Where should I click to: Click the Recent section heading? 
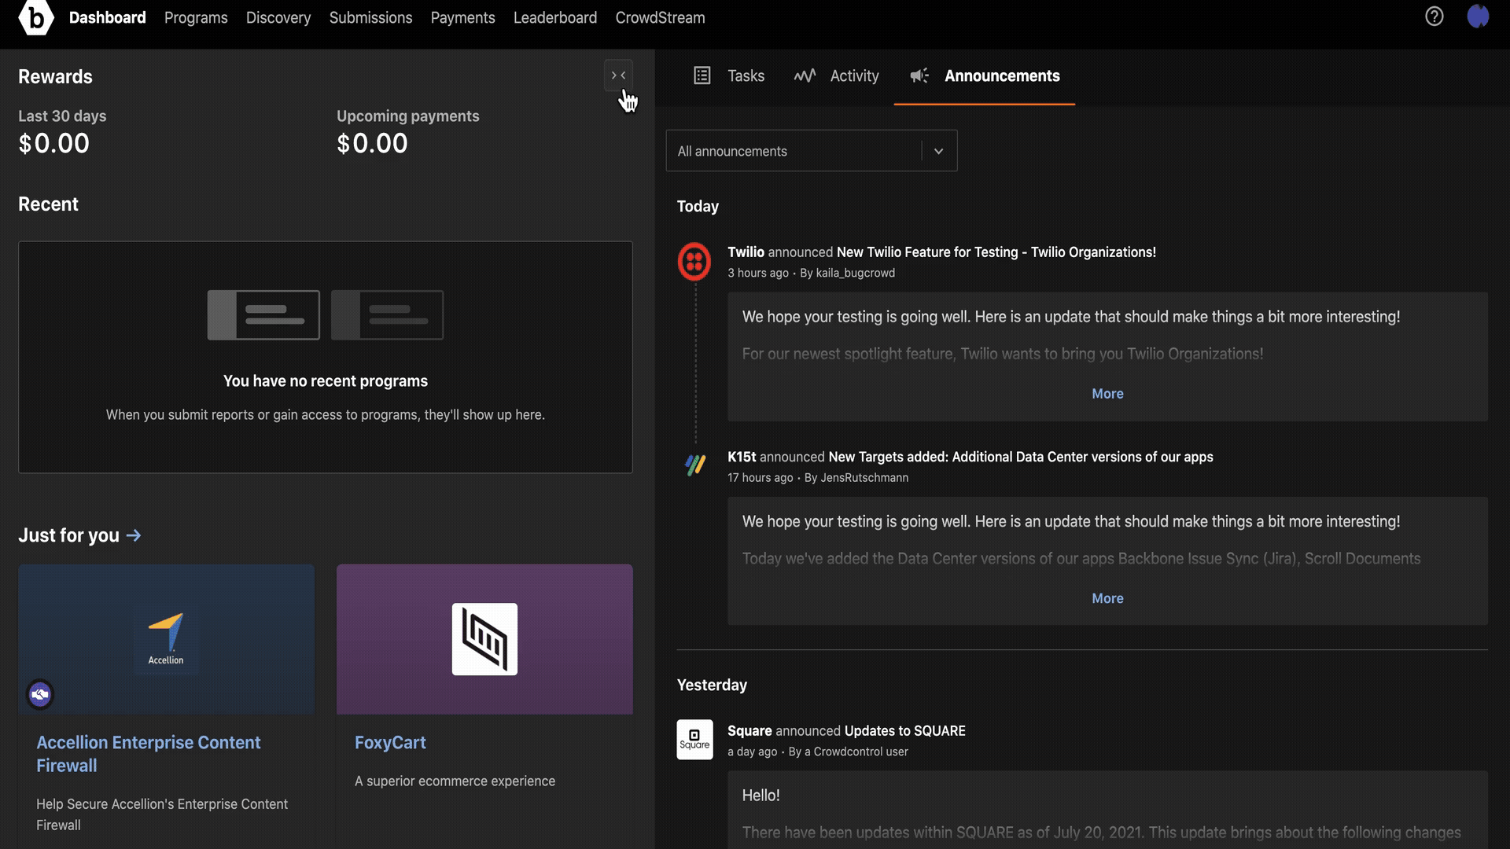pyautogui.click(x=48, y=204)
